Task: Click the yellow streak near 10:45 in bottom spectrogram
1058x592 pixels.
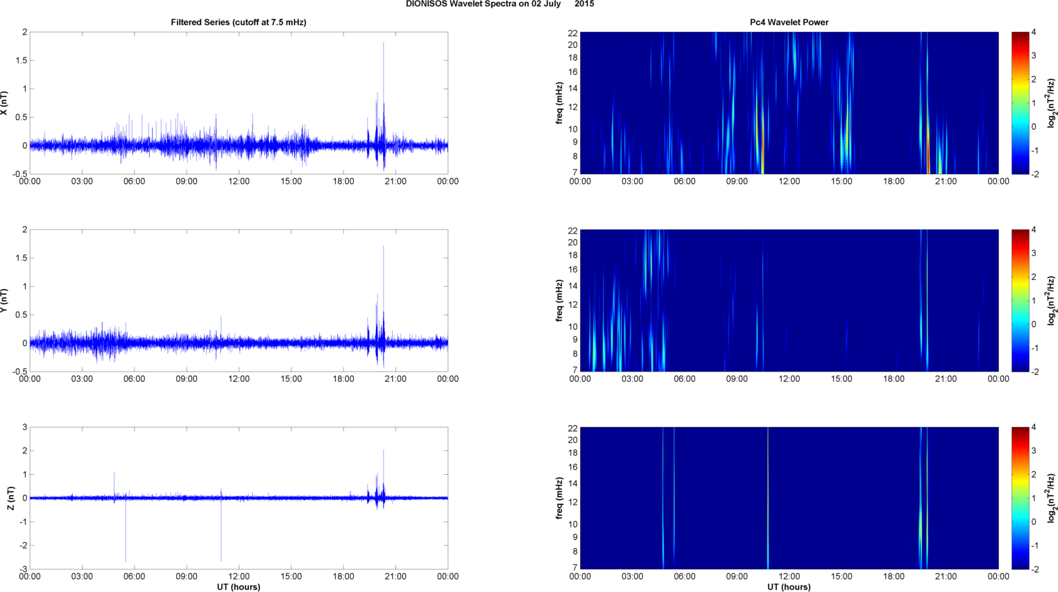Action: pyautogui.click(x=768, y=498)
